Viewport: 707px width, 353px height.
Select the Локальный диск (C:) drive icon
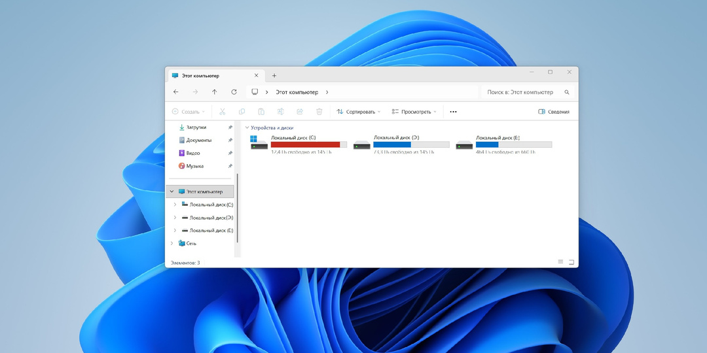click(x=259, y=143)
